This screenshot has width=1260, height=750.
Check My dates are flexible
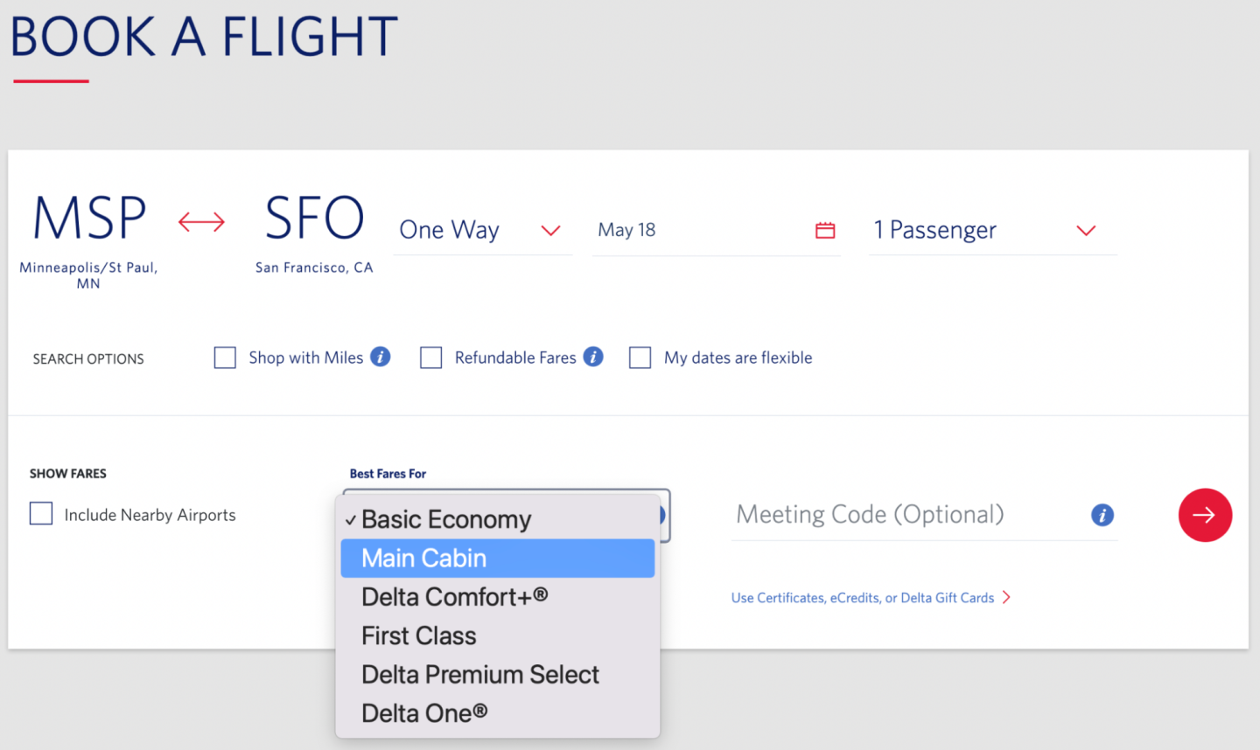click(x=640, y=358)
